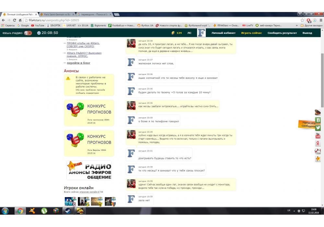
Task: Reload the page with browser refresh button
Action: 15,20
